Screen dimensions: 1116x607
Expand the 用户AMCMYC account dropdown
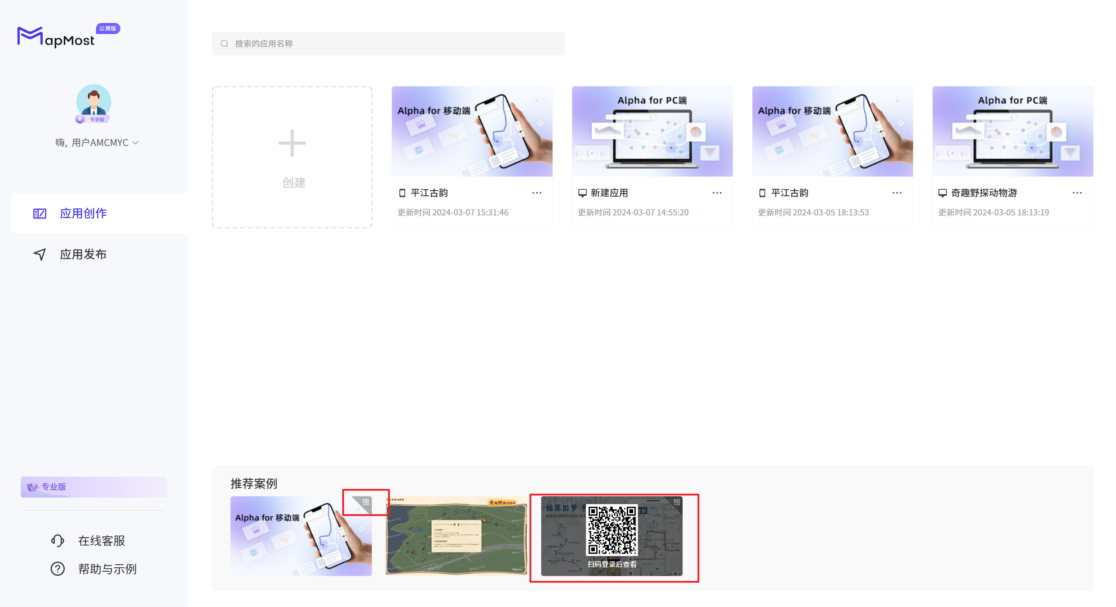97,143
